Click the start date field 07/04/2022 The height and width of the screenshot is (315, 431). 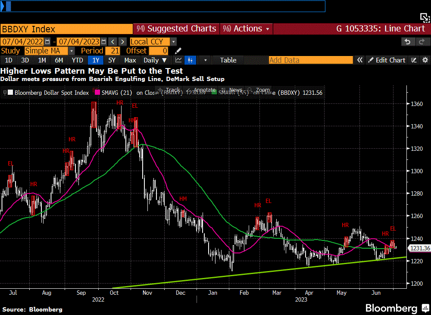22,42
